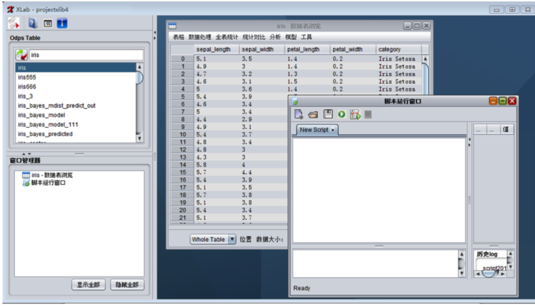Open the 数据处理 menu
Viewport: 535px width, 308px height.
click(200, 37)
